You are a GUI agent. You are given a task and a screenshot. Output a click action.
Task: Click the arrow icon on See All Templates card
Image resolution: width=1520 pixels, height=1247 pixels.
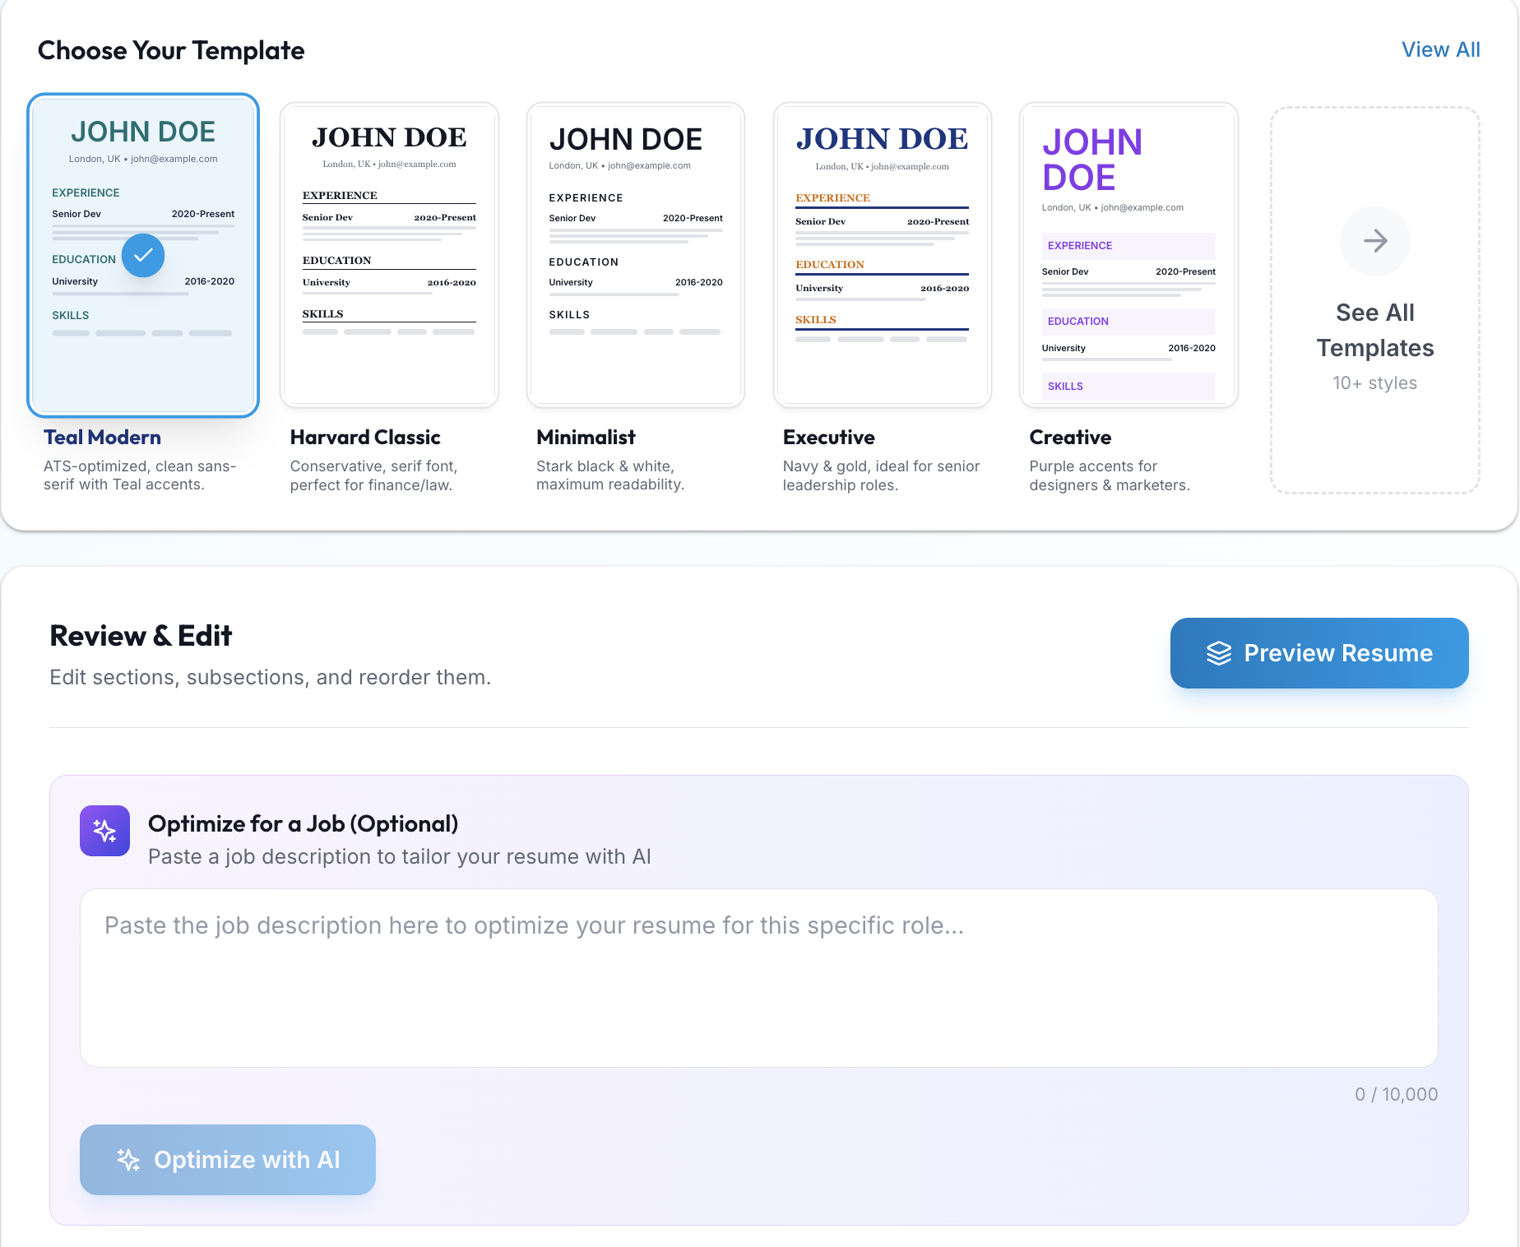[x=1374, y=241]
